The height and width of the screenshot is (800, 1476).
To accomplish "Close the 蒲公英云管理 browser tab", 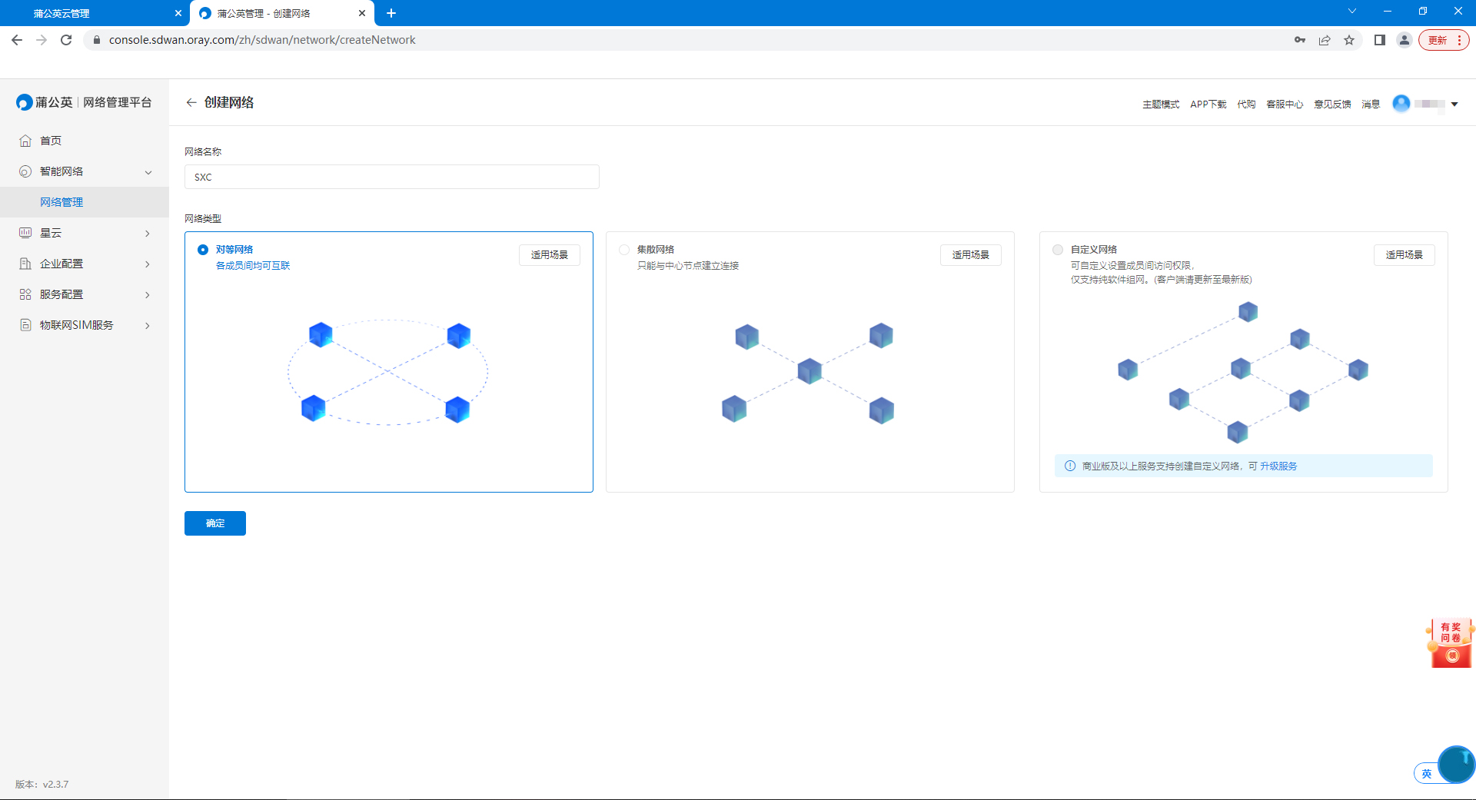I will (178, 13).
